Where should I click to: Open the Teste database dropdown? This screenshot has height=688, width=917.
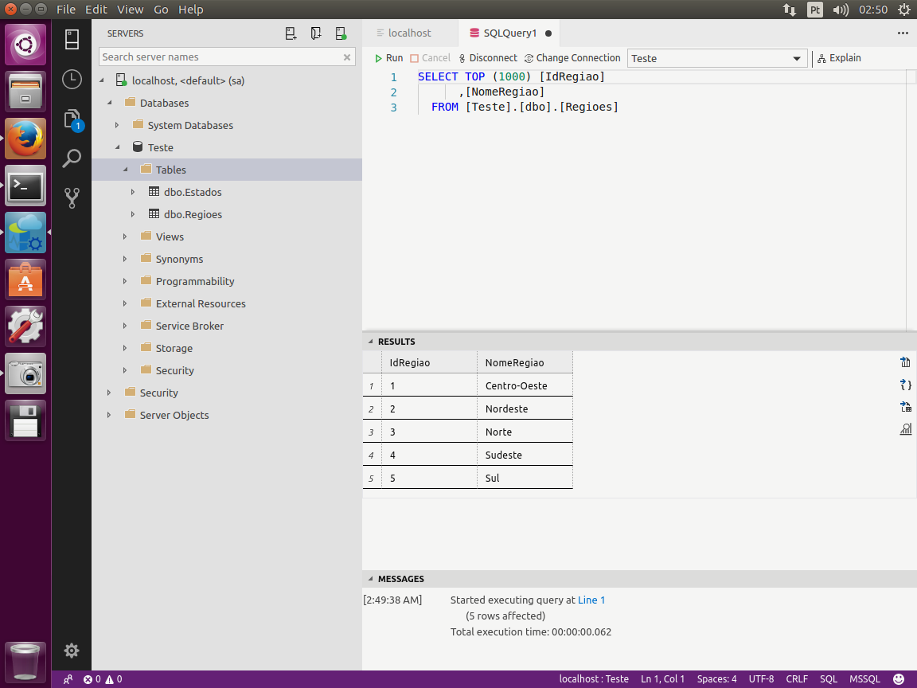[717, 58]
